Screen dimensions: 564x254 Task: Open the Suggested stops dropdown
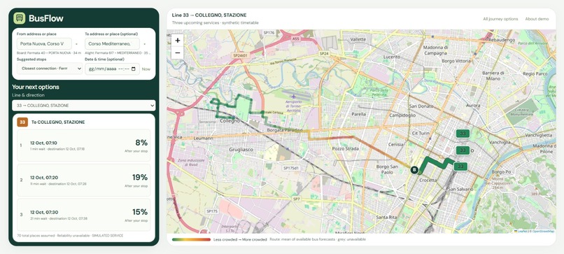[x=50, y=69]
